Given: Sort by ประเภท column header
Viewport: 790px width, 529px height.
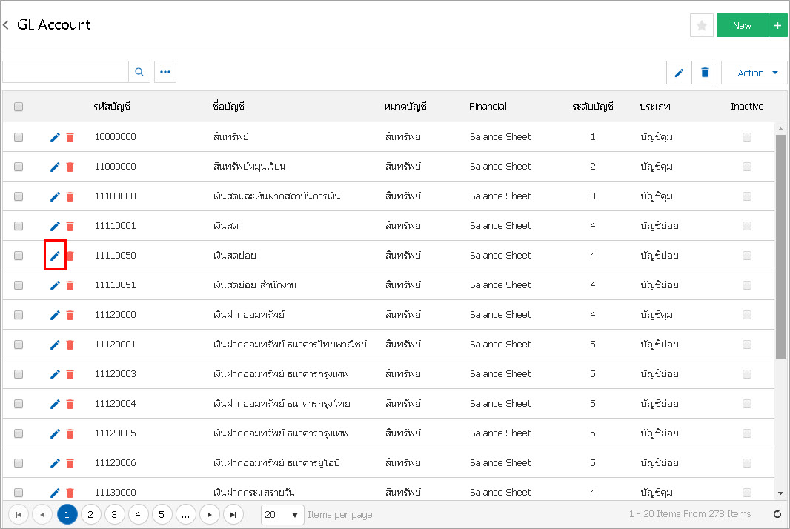Looking at the screenshot, I should 655,106.
